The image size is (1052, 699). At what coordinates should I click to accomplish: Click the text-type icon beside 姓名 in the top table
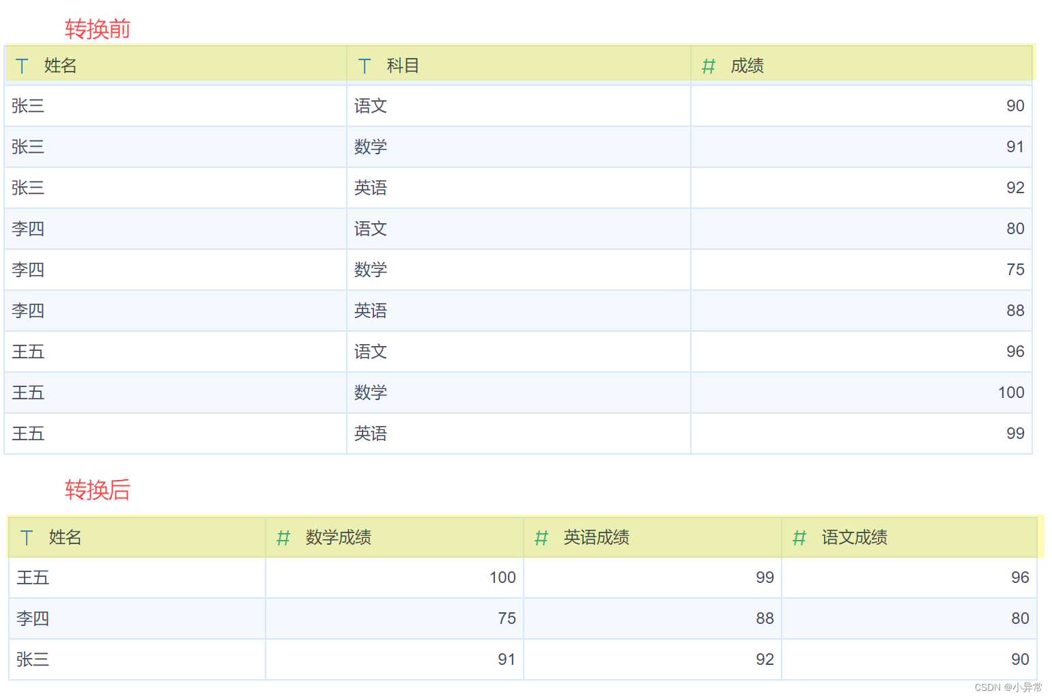coord(22,66)
